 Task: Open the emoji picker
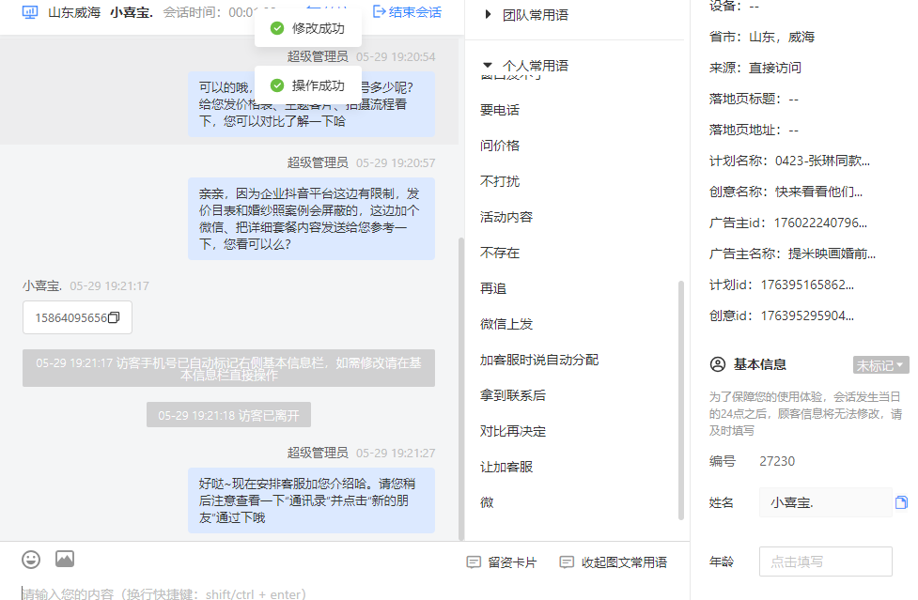pos(31,560)
